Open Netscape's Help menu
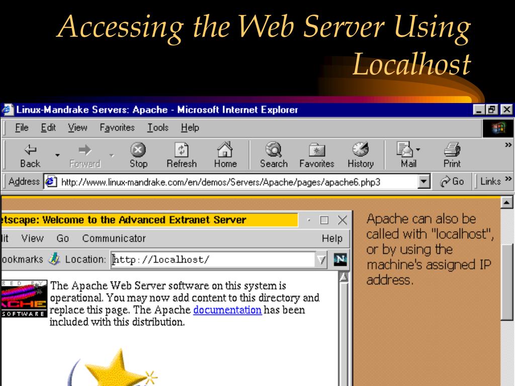515x386 pixels. click(332, 238)
